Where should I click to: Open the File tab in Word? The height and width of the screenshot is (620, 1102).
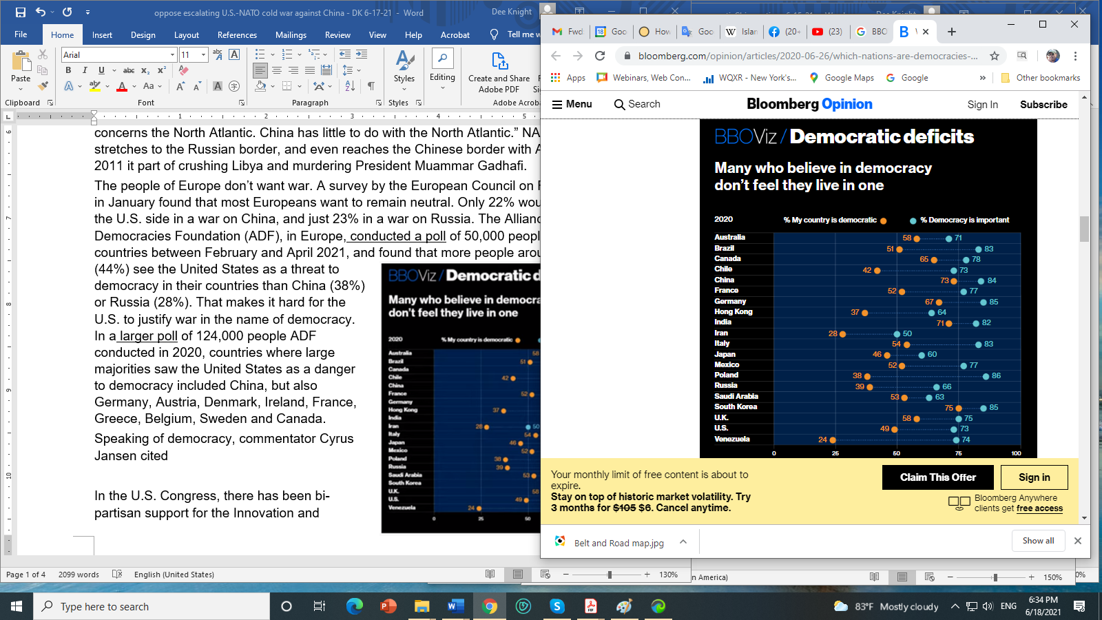[21, 34]
